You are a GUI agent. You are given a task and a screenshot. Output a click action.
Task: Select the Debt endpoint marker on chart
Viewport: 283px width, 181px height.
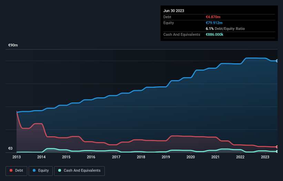point(277,147)
